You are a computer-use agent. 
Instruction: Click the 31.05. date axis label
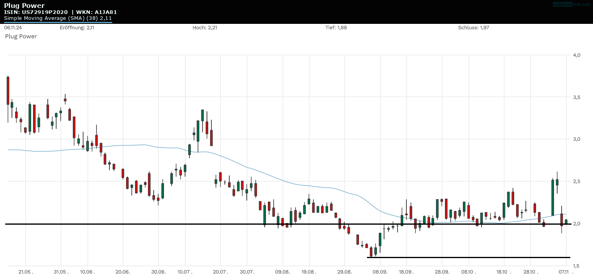61,271
